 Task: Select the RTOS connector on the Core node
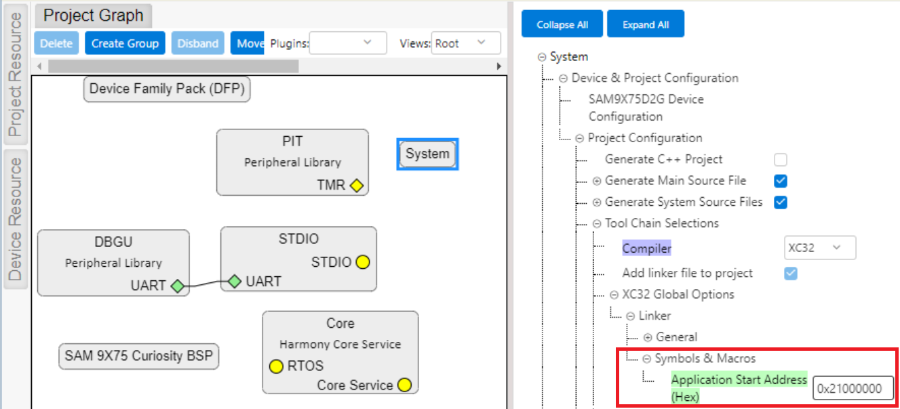(275, 366)
